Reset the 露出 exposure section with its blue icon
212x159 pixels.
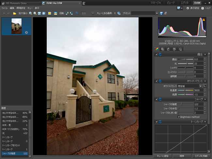point(160,54)
